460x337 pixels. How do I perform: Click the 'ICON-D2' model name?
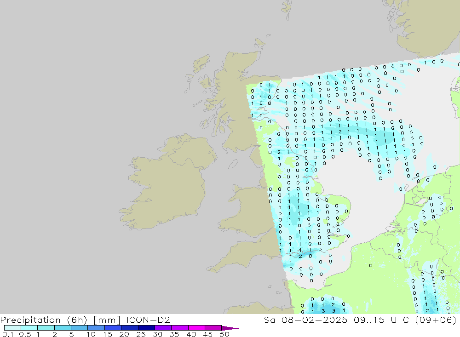coord(148,320)
